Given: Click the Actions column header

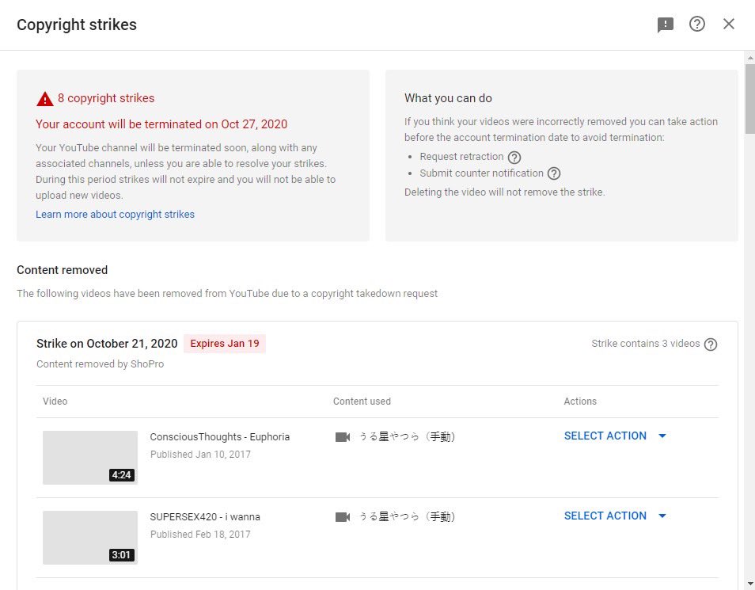Looking at the screenshot, I should 580,401.
